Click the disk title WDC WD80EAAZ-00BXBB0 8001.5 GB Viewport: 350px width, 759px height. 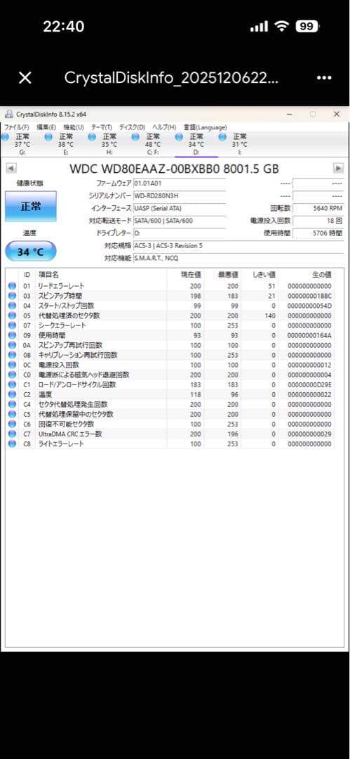pyautogui.click(x=174, y=169)
